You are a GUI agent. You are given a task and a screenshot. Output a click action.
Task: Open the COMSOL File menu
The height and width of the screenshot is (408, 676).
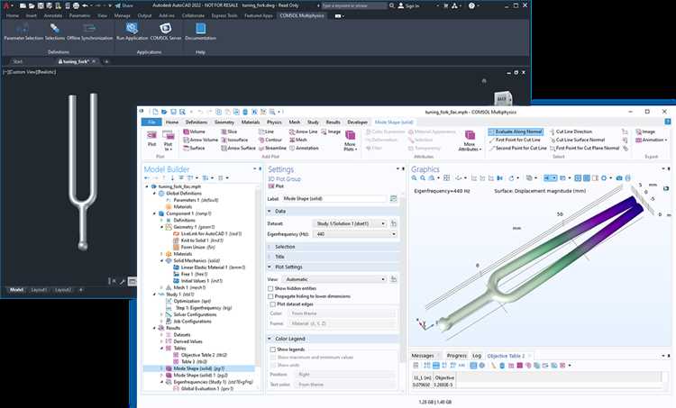(151, 122)
